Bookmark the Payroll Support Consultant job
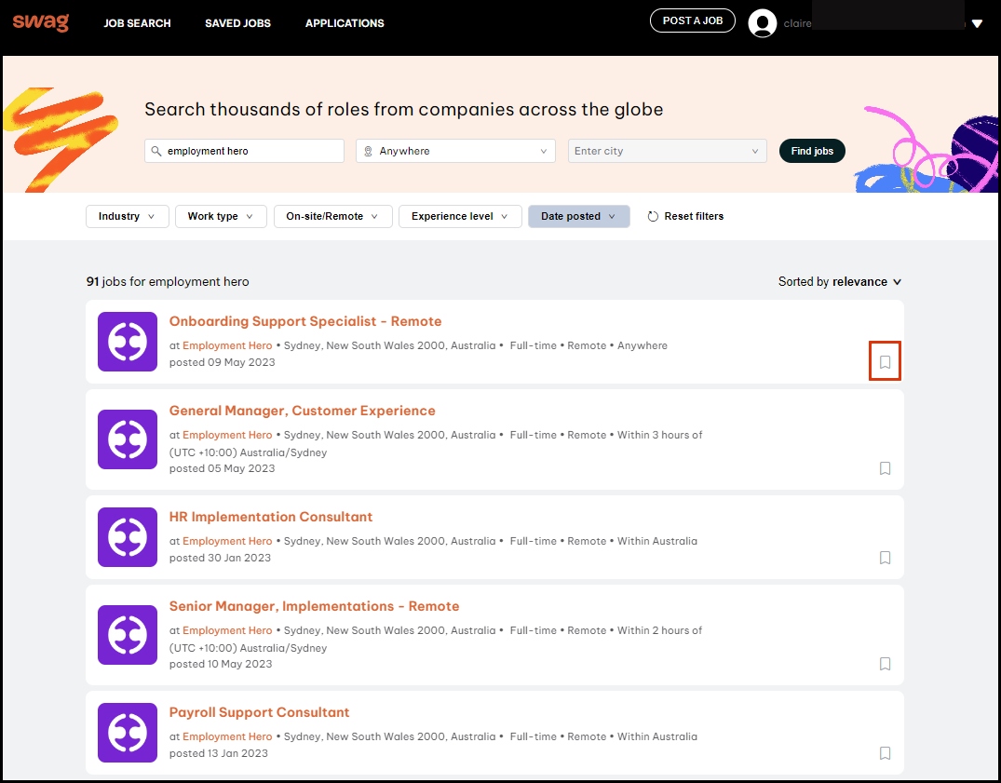The height and width of the screenshot is (783, 1001). click(885, 753)
